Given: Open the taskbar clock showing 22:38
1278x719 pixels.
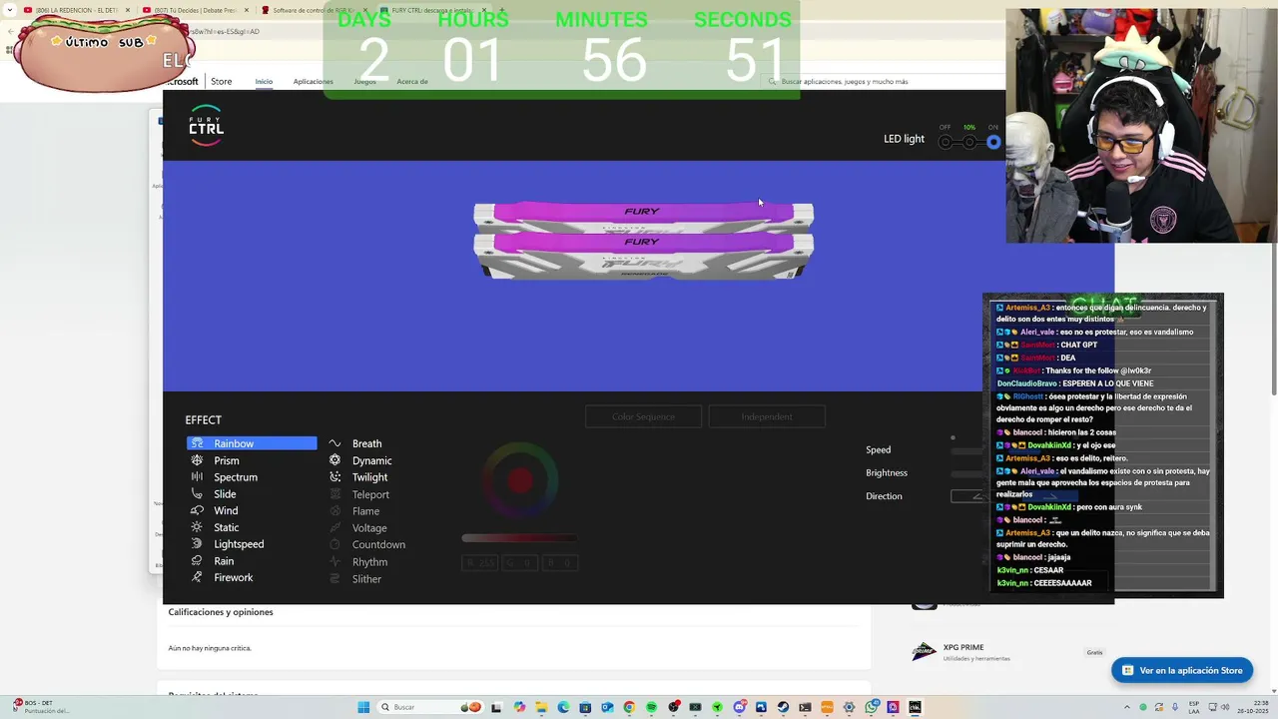Looking at the screenshot, I should [x=1253, y=707].
